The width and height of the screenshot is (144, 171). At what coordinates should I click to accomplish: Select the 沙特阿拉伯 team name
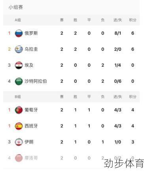coord(36,81)
